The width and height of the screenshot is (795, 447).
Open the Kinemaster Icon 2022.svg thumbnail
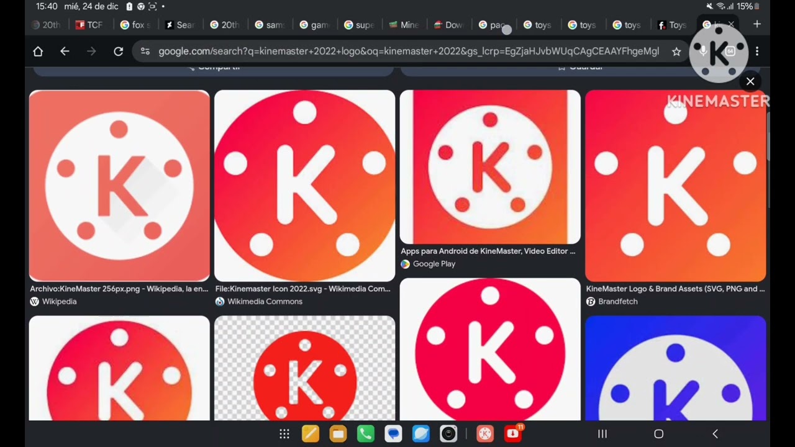(x=304, y=186)
